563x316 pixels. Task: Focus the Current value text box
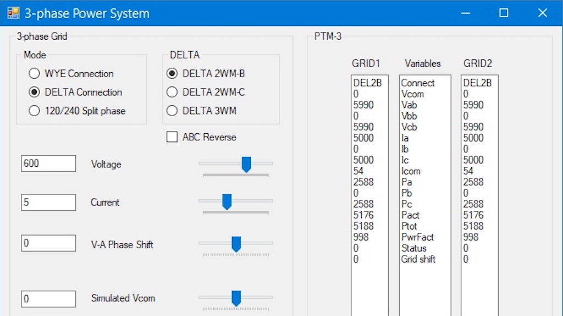[x=48, y=202]
